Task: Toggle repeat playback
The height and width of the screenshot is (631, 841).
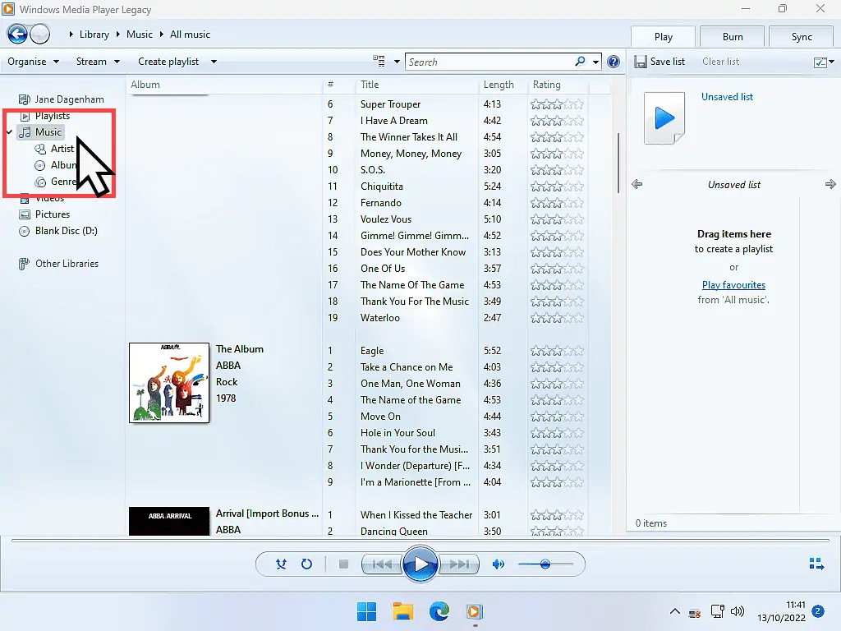Action: (x=306, y=564)
